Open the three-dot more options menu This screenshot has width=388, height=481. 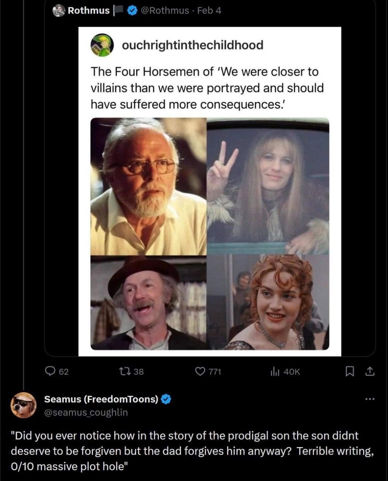[x=369, y=399]
